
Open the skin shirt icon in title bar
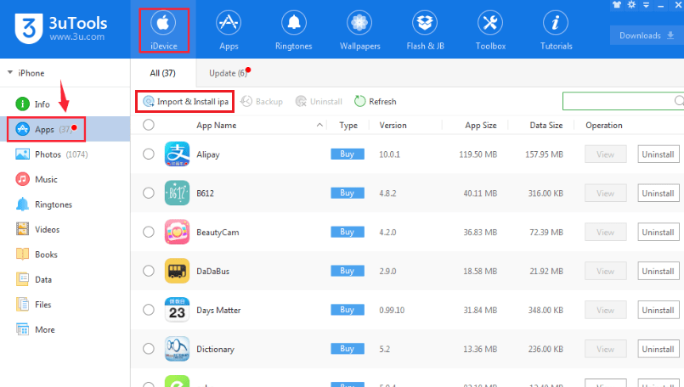pos(616,5)
